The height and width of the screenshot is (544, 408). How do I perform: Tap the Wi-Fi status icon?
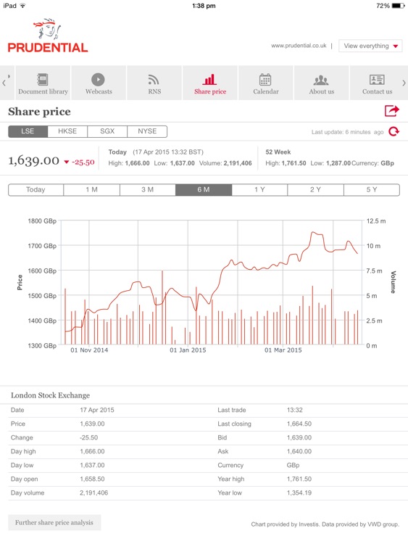click(x=23, y=6)
